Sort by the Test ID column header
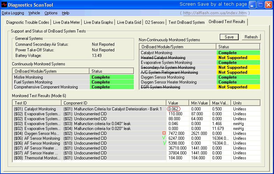The width and height of the screenshot is (274, 174). (37, 103)
